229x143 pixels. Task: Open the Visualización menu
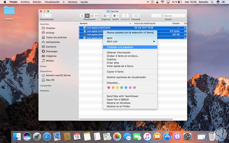[x=52, y=2]
